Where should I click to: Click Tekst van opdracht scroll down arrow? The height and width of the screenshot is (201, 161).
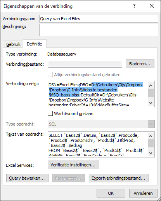pos(151,153)
